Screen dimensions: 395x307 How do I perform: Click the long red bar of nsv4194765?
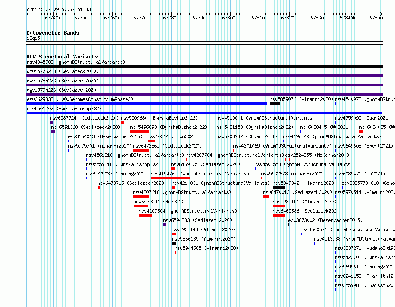tap(170, 178)
